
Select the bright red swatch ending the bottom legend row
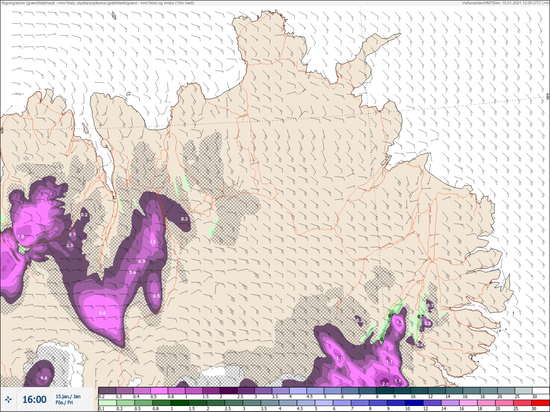pyautogui.click(x=540, y=403)
